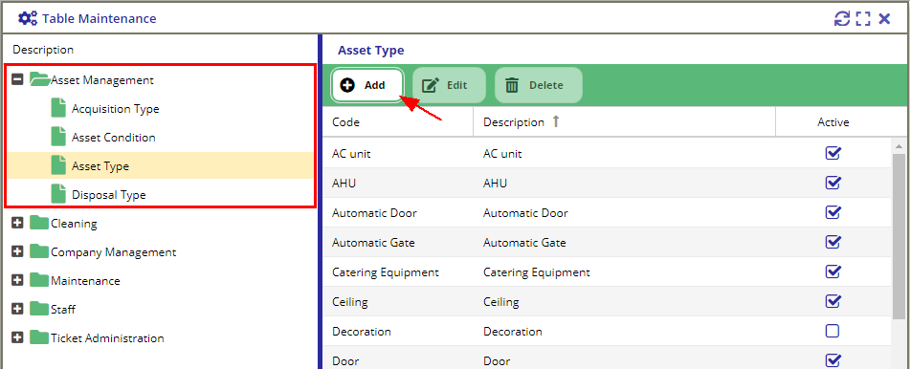910x369 pixels.
Task: Click the Asset Condition document icon
Action: pos(58,137)
